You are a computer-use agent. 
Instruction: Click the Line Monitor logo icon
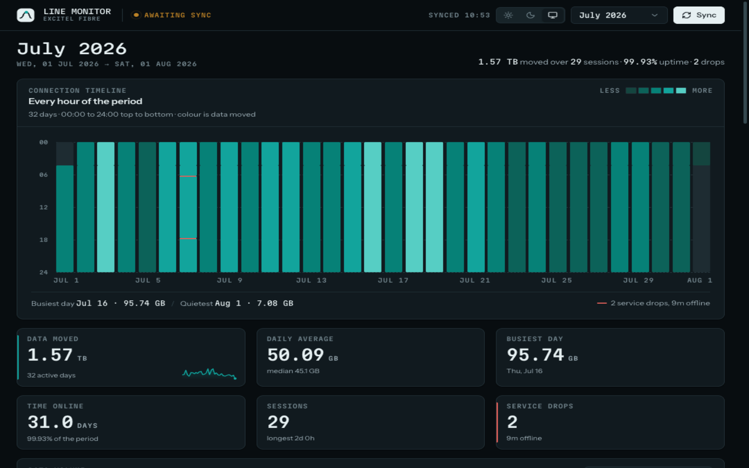pos(26,15)
